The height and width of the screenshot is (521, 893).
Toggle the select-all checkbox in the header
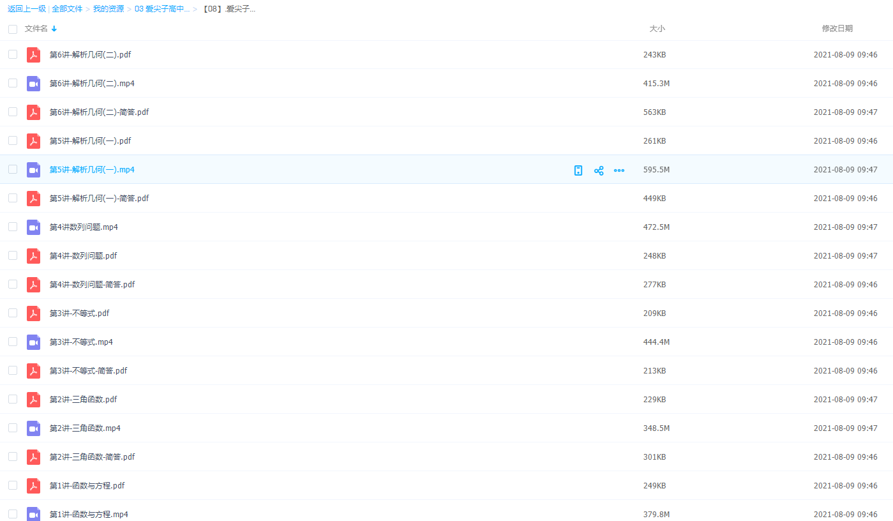click(x=13, y=29)
